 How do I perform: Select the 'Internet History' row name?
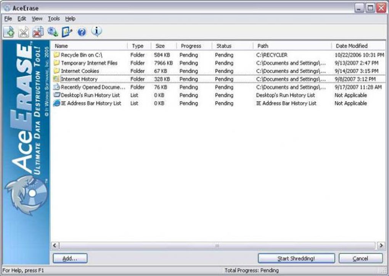[x=79, y=79]
